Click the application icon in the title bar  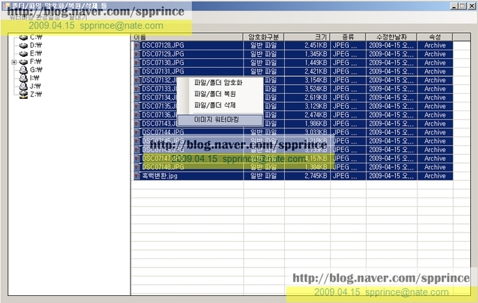(6, 6)
